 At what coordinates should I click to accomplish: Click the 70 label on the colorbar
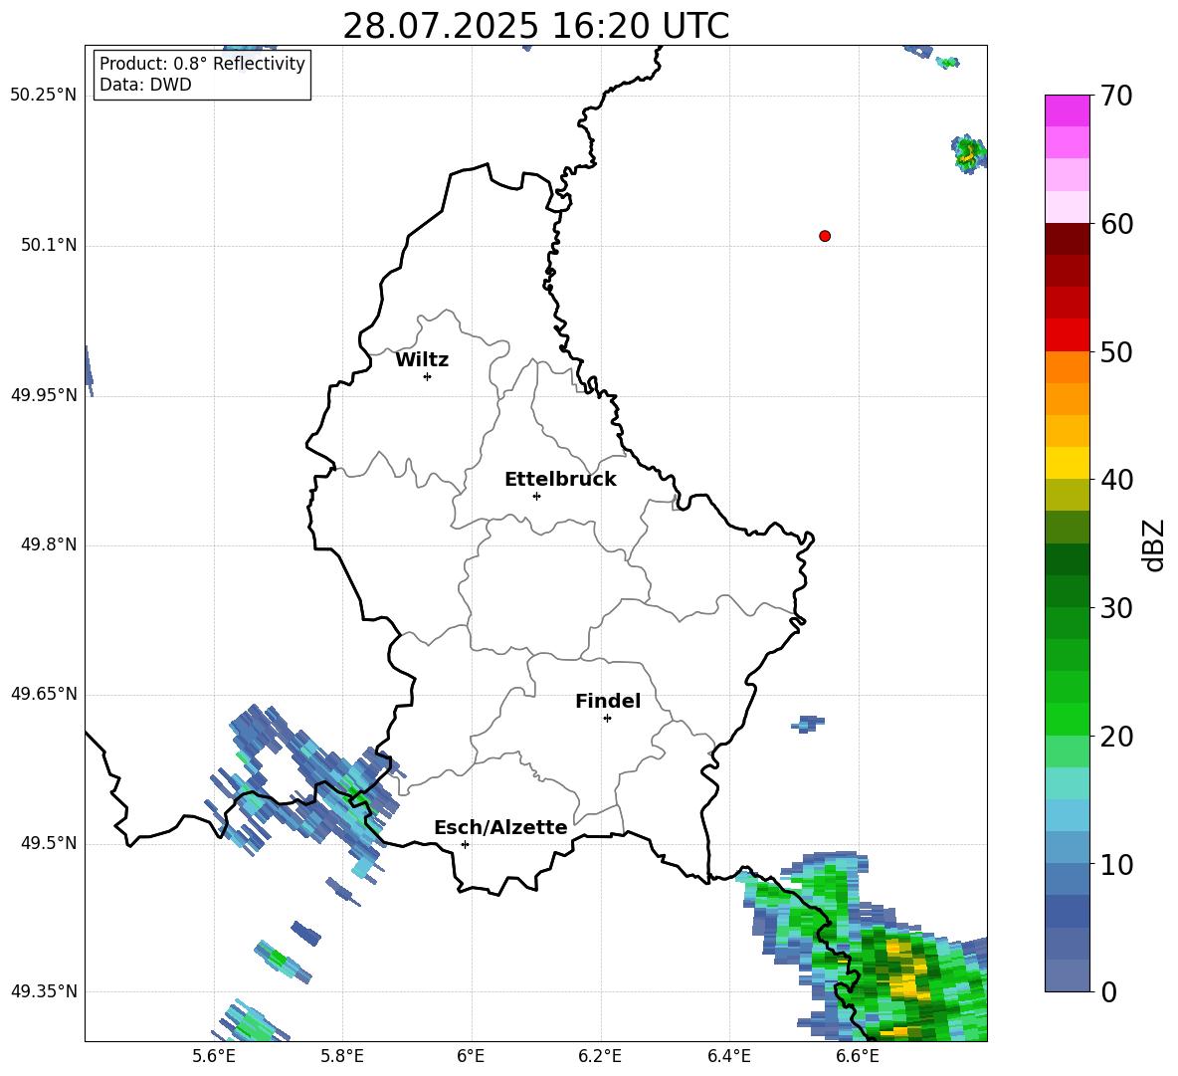pos(1116,96)
